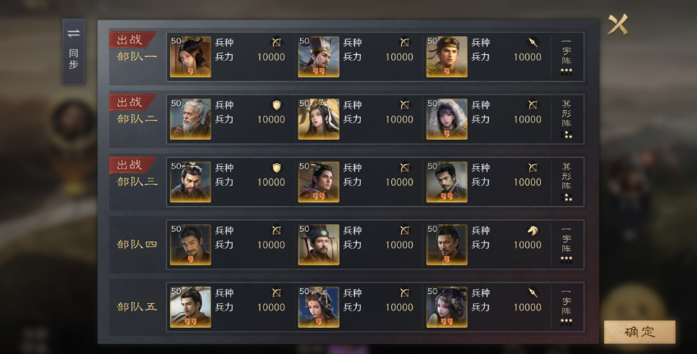The image size is (697, 354).
Task: Click the cavalry horse icon in 部队四
Action: point(533,231)
